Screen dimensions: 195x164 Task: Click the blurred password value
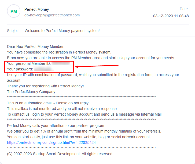click(x=44, y=69)
